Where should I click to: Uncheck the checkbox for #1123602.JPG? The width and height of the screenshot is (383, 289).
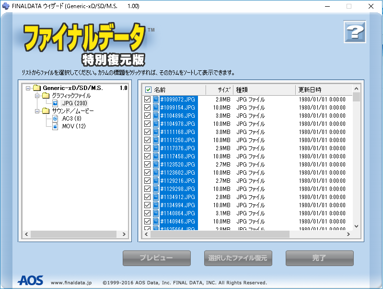tap(147, 173)
